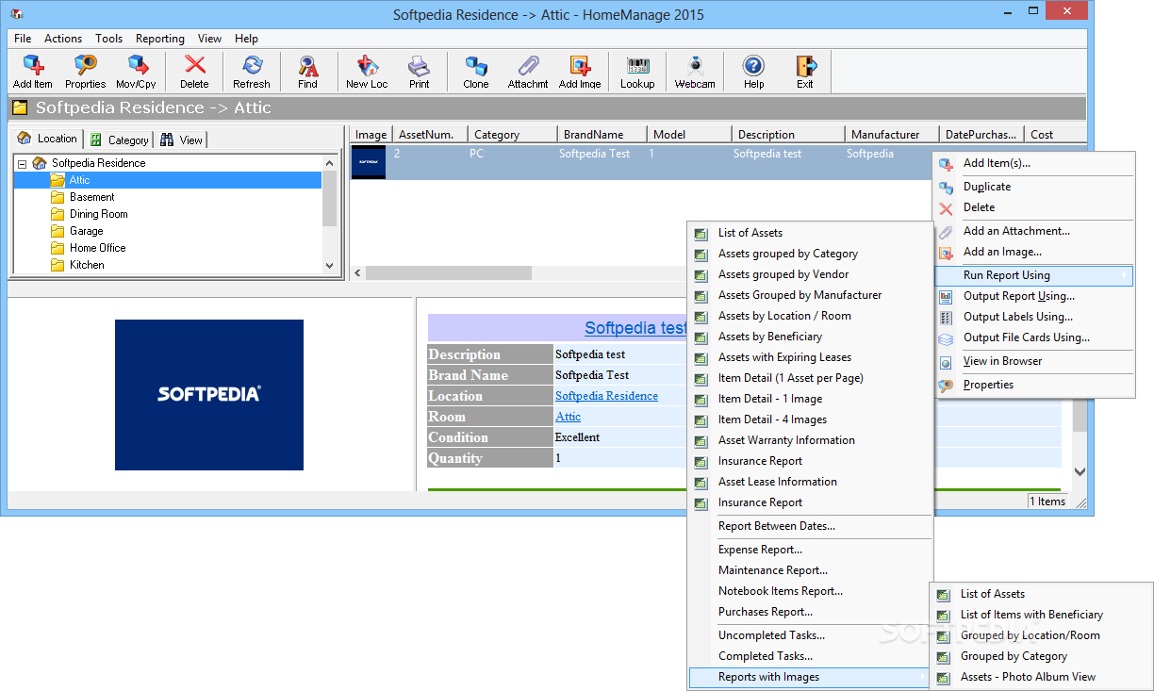Click the red X Delete icon in context menu

pyautogui.click(x=946, y=208)
